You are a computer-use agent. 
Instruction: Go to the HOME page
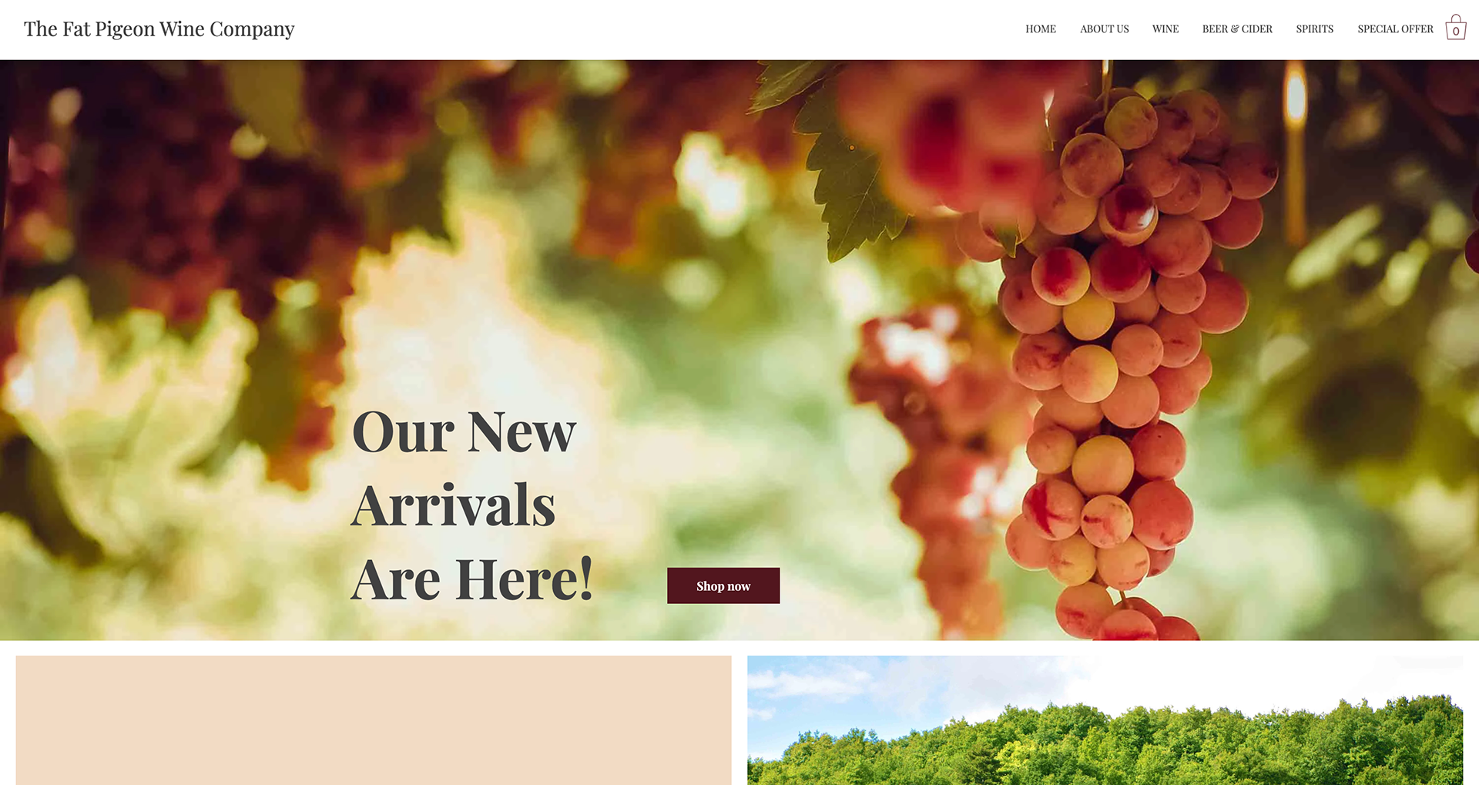[x=1040, y=29]
